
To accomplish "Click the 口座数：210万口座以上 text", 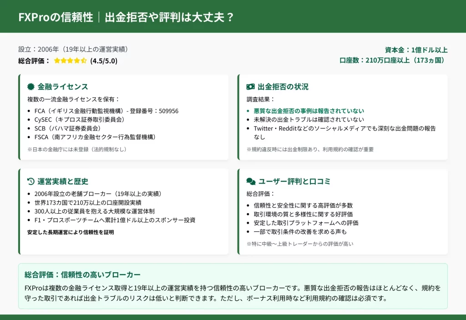I will pos(393,60).
